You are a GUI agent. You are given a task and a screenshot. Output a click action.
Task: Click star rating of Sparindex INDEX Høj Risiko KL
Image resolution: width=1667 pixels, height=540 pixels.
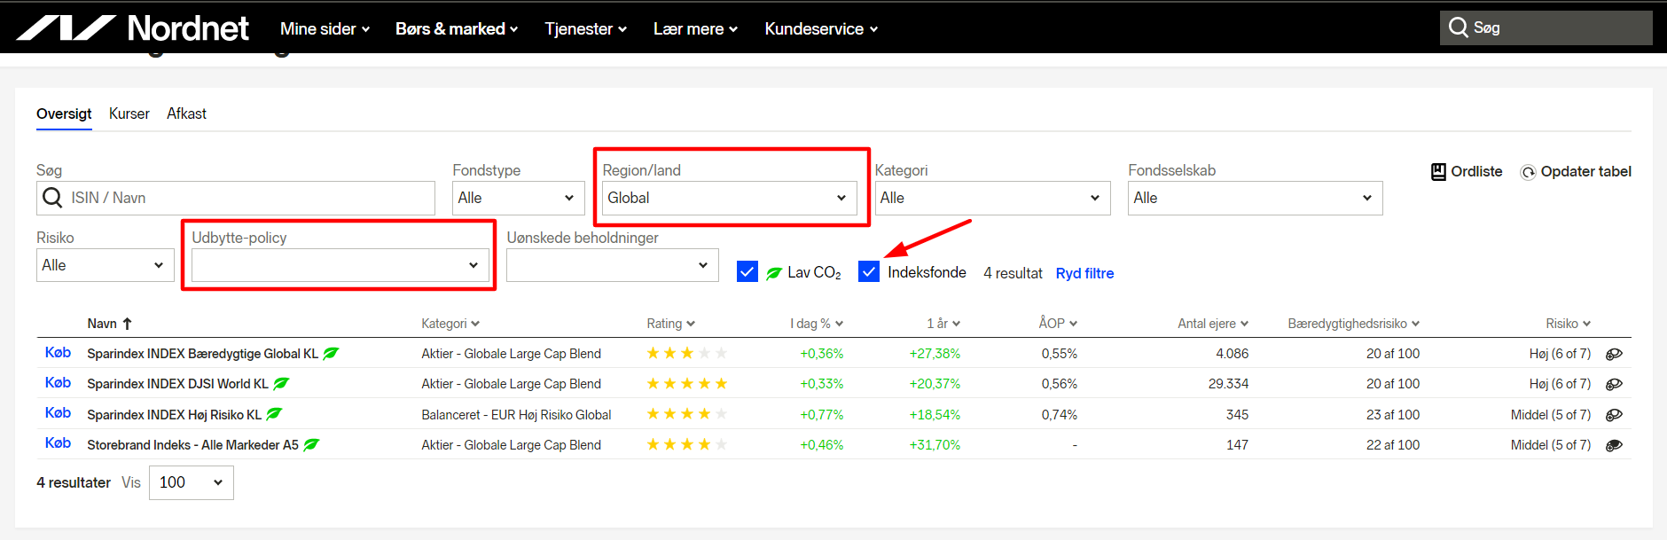pos(687,413)
